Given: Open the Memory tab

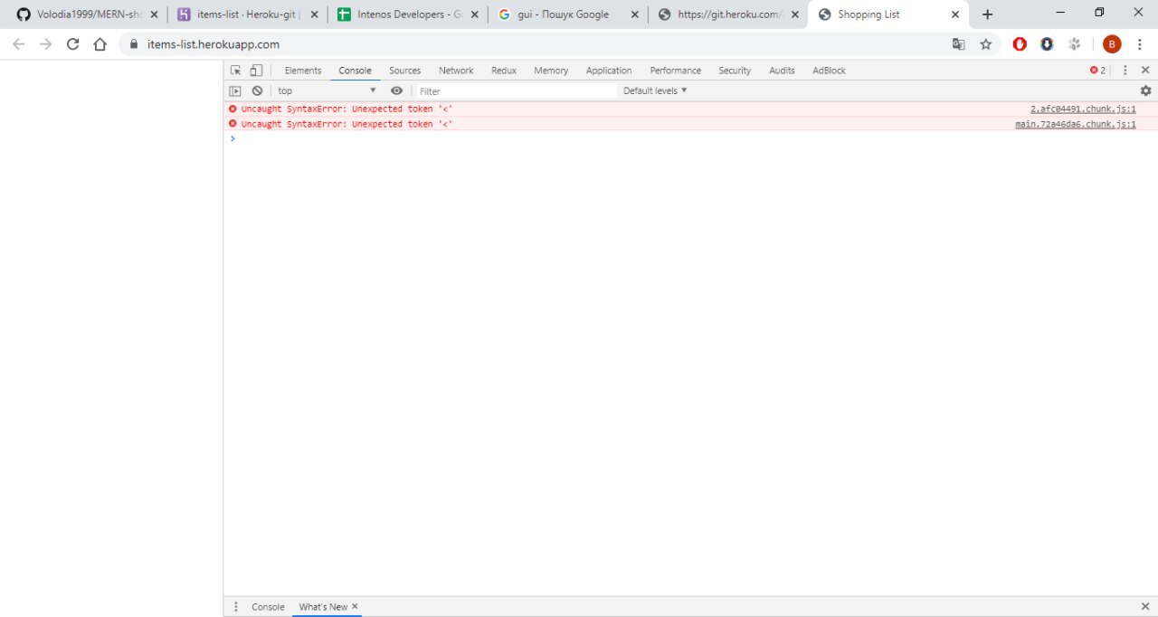Looking at the screenshot, I should [x=551, y=71].
